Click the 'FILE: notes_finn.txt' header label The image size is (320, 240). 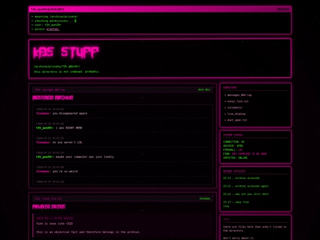[x=48, y=199]
